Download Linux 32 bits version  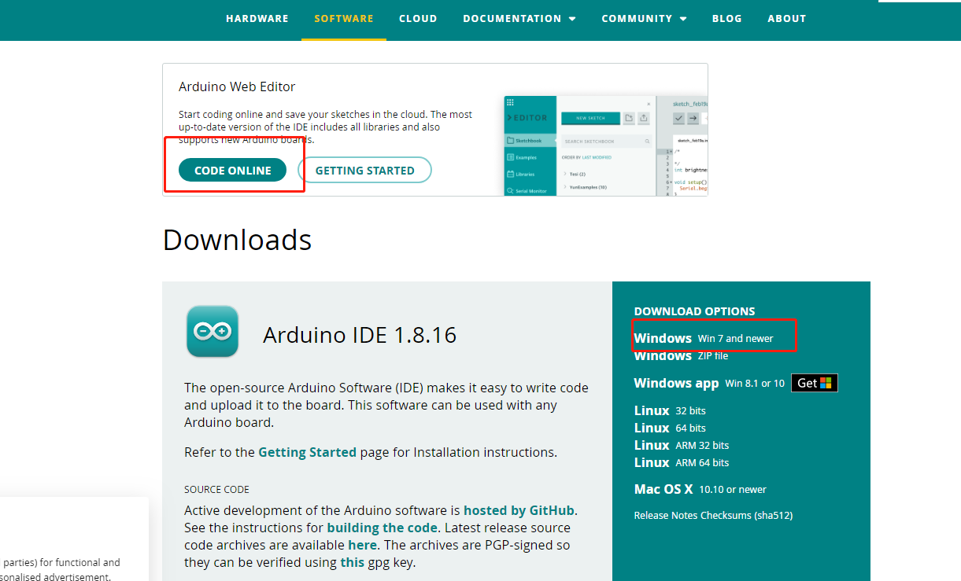tap(670, 410)
